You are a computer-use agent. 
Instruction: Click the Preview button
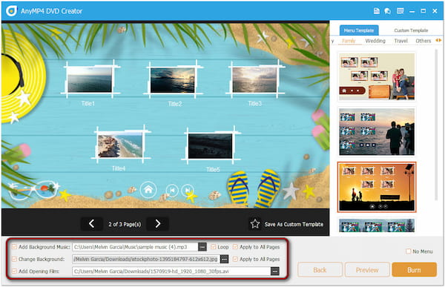pyautogui.click(x=367, y=270)
